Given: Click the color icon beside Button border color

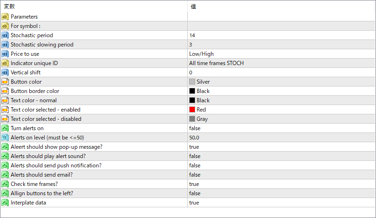Looking at the screenshot, I should [x=5, y=91].
